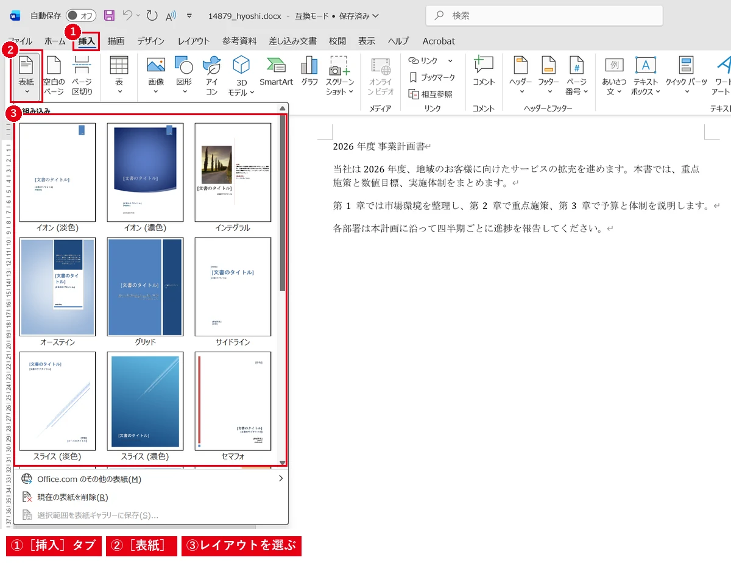Open Office.com のその他の表紙 submenu
This screenshot has width=731, height=563.
coord(151,479)
